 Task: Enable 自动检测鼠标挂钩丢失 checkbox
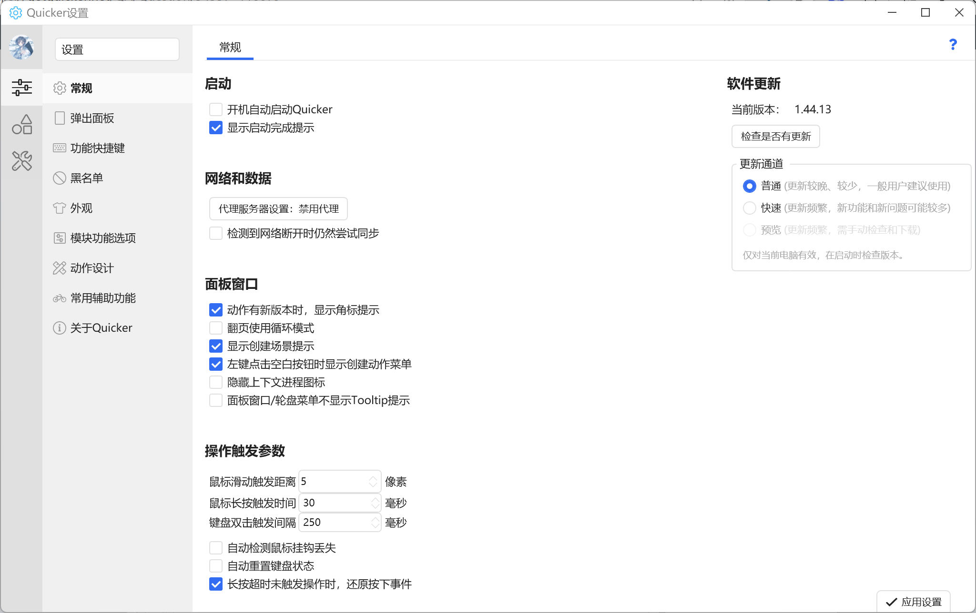coord(216,548)
